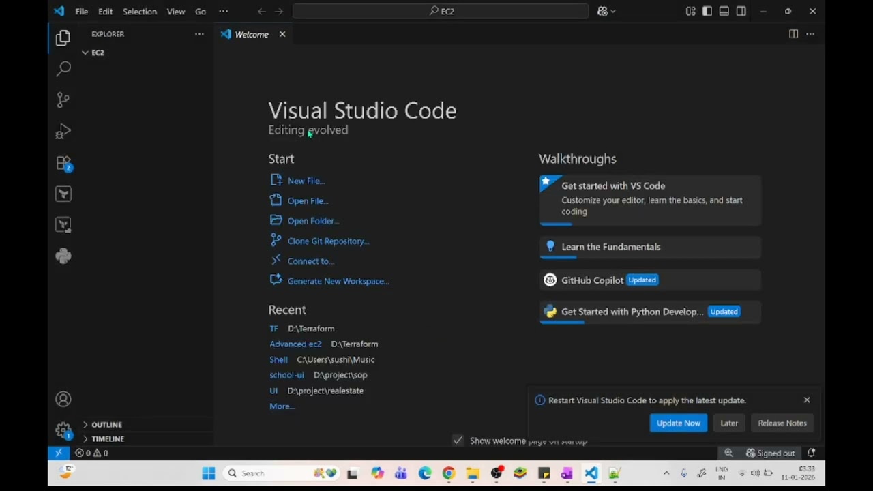Click the zoom magnifier icon in status bar

728,453
